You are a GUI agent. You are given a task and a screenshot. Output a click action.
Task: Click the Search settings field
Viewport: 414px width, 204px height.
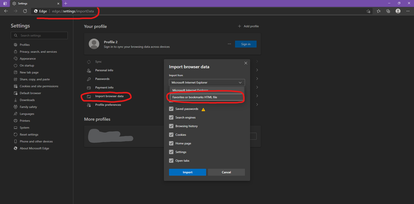coord(39,35)
